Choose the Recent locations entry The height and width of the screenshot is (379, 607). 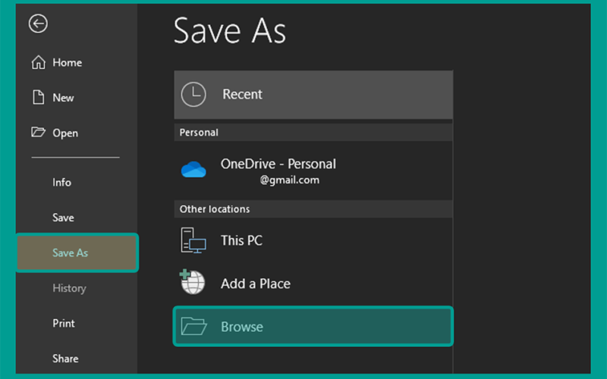(313, 94)
